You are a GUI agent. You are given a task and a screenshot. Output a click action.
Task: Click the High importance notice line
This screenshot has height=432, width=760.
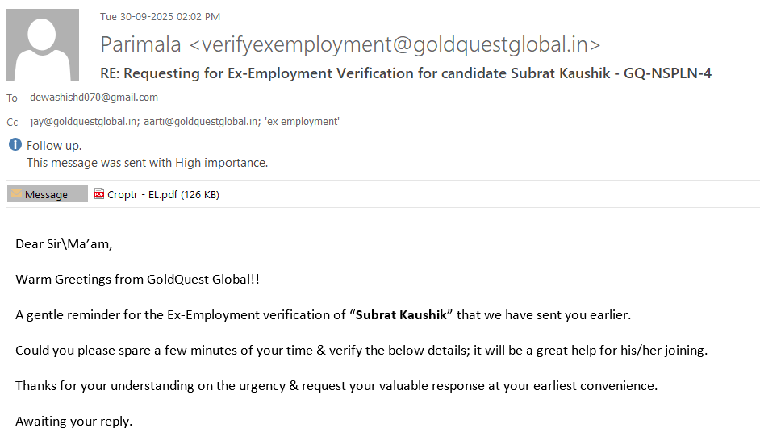(147, 163)
